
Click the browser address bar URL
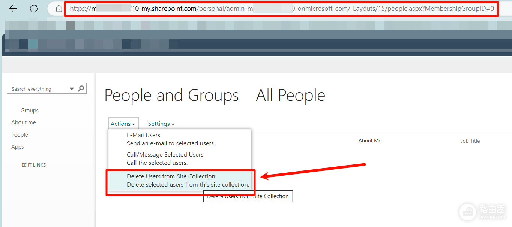tap(282, 9)
